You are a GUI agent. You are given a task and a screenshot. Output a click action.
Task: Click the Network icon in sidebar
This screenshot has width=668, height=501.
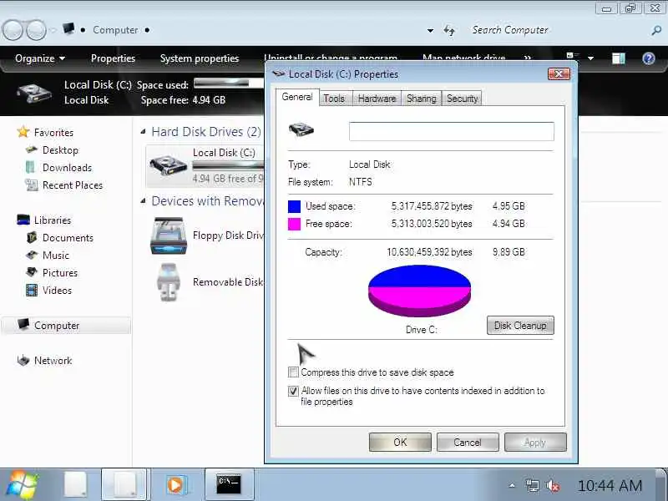[x=23, y=360]
